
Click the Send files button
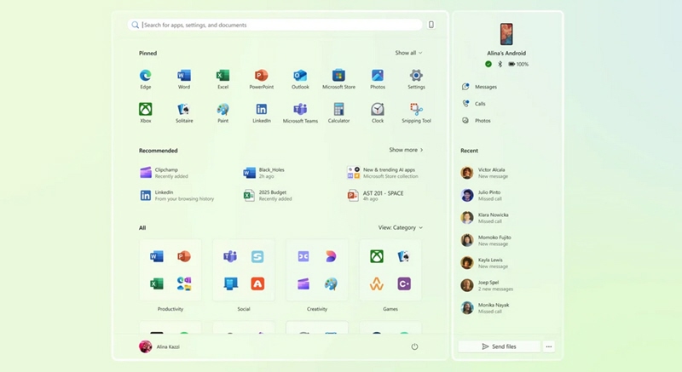point(500,346)
